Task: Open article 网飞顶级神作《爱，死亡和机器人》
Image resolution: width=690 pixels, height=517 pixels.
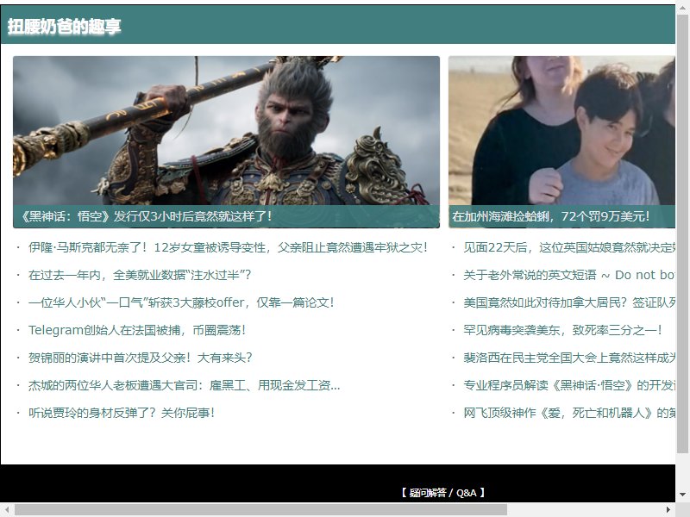Action: click(x=569, y=413)
